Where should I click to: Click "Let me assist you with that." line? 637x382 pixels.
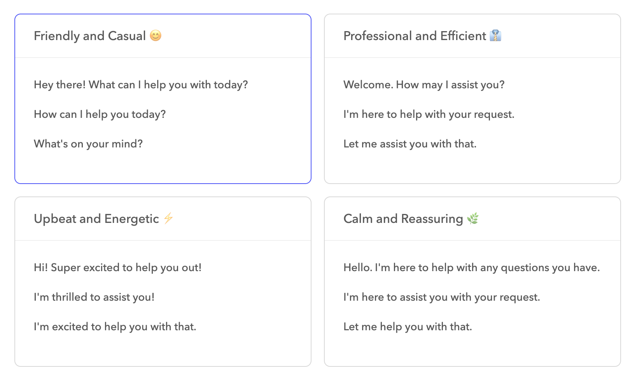click(410, 144)
